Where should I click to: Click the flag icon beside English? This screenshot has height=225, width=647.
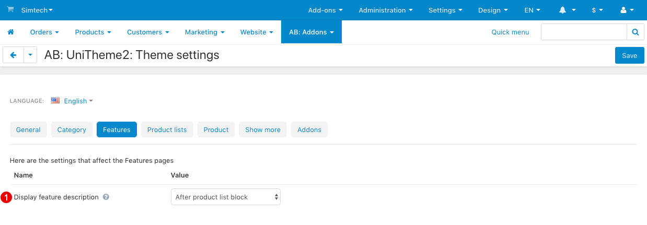tap(55, 101)
